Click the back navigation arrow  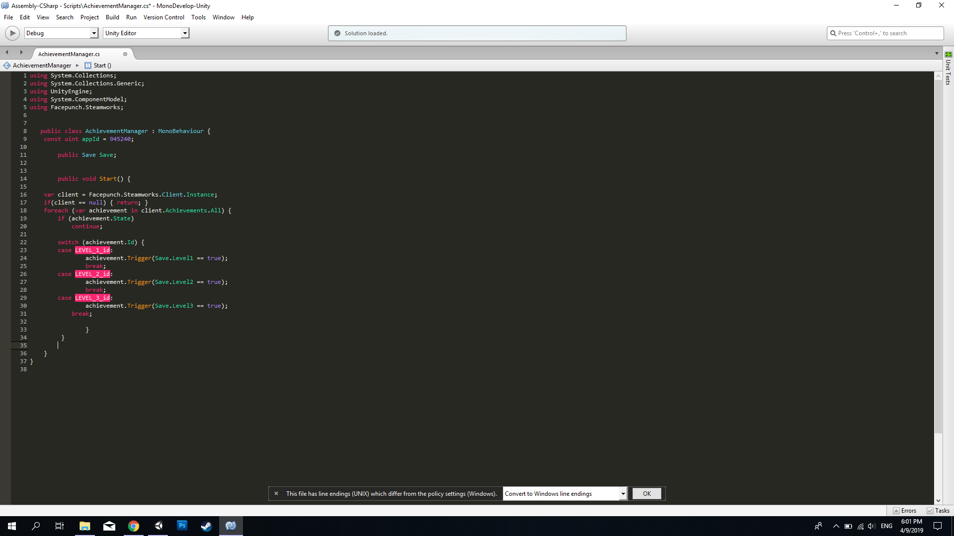[6, 52]
